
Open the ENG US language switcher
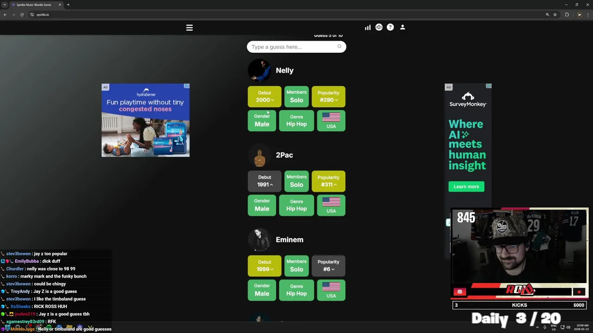tap(554, 327)
